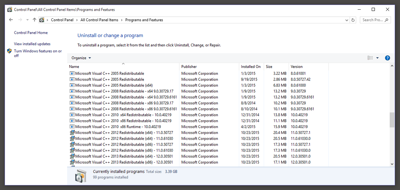The width and height of the screenshot is (400, 190).
Task: Sort list by Installed On column
Action: [252, 66]
